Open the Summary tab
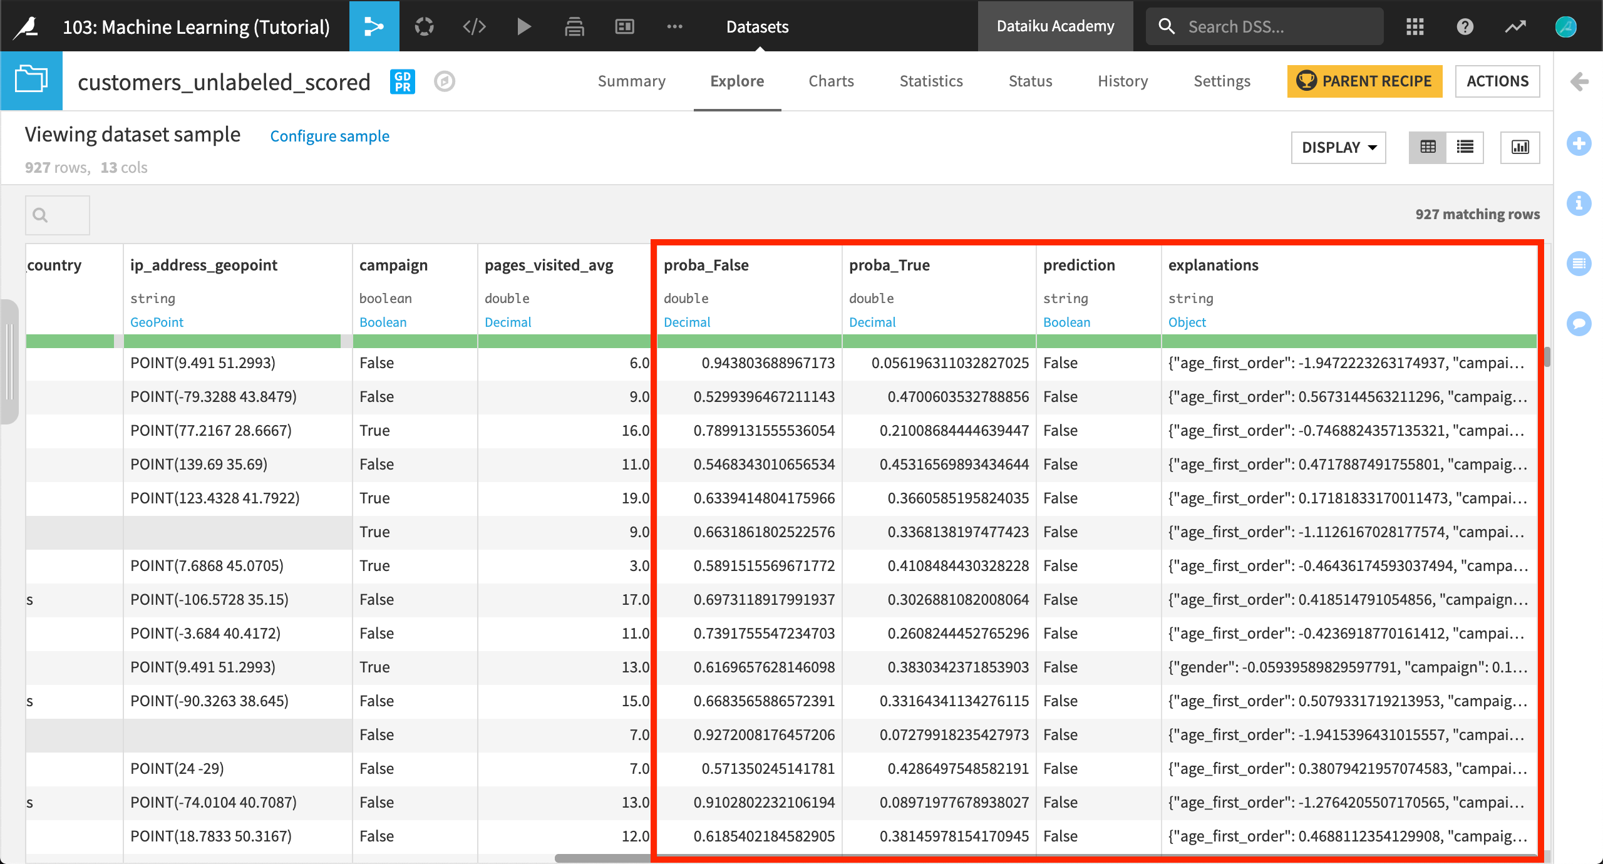Image resolution: width=1603 pixels, height=864 pixels. coord(631,81)
